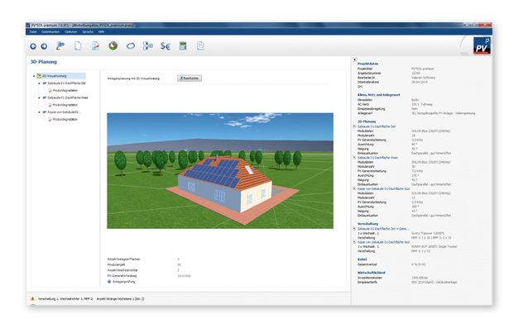Image resolution: width=523 pixels, height=319 pixels.
Task: Open the inverter wiring diagram icon
Action: (148, 45)
